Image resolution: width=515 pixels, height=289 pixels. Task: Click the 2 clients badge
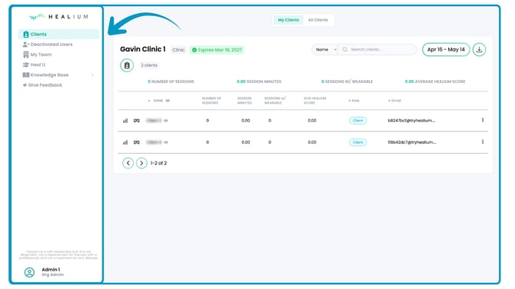coord(149,65)
